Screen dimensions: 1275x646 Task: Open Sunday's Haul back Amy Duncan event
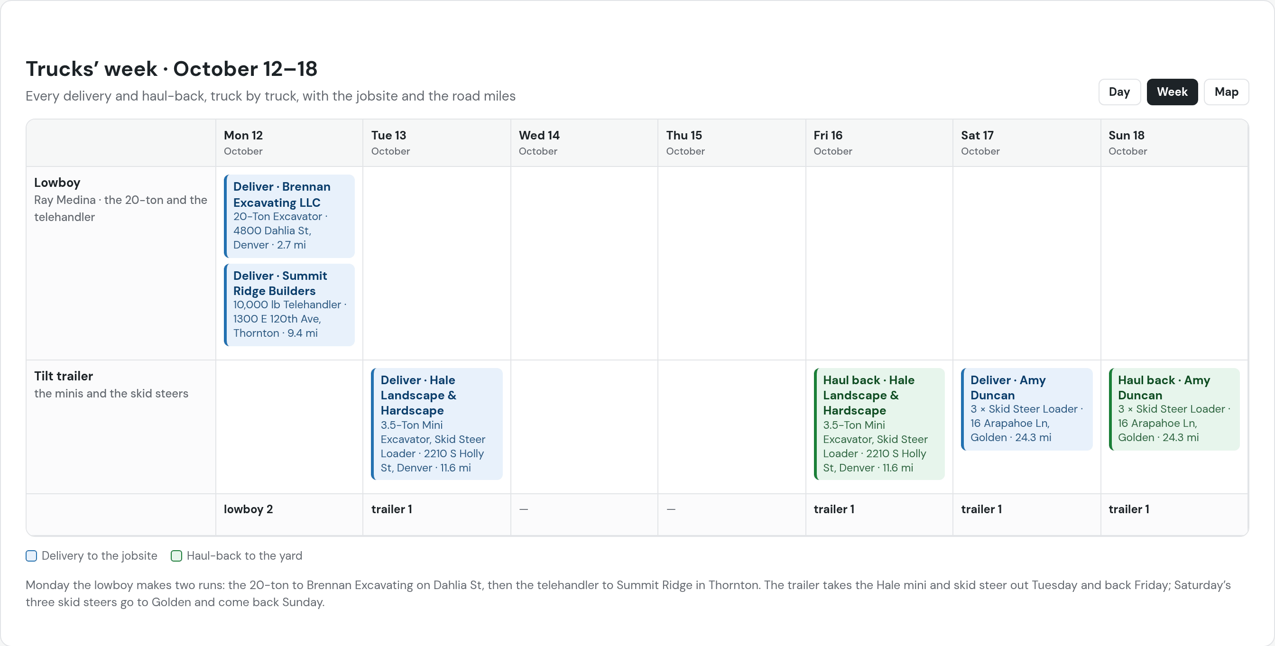pos(1174,409)
